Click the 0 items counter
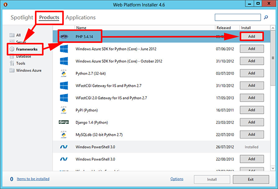Image resolution: width=278 pixels, height=189 pixels. click(x=12, y=179)
